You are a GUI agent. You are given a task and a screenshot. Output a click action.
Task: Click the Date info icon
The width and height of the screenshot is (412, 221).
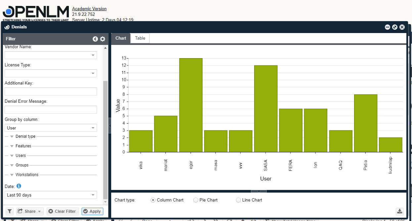coord(19,186)
